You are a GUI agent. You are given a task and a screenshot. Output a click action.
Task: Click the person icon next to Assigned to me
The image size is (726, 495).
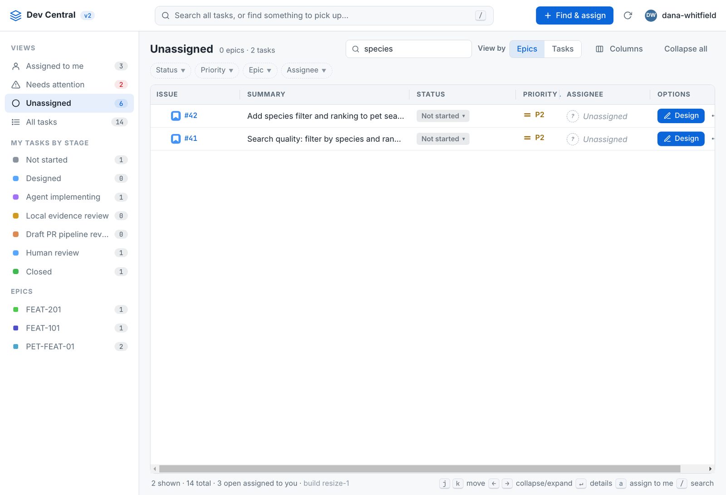click(16, 66)
